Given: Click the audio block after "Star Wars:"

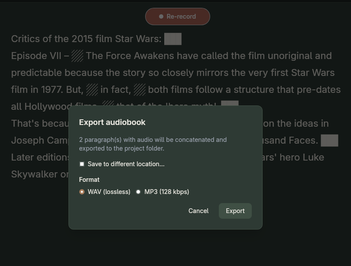Looking at the screenshot, I should click(x=173, y=39).
